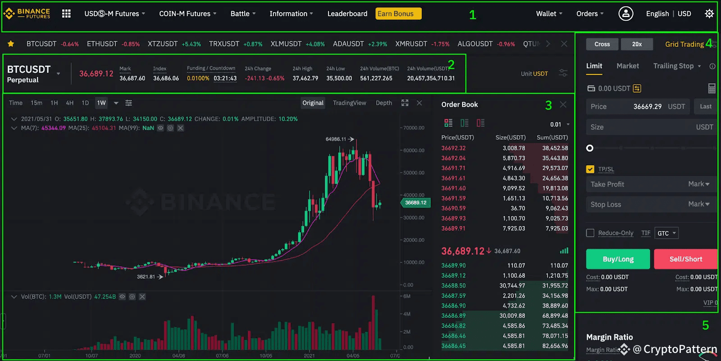
Task: Toggle MA indicator visibility eye
Action: (160, 128)
